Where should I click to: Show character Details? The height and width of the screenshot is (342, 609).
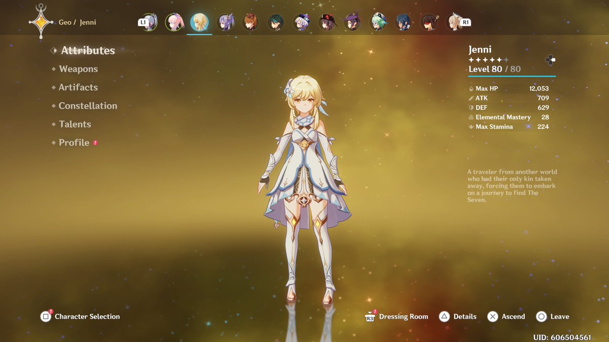coord(458,317)
